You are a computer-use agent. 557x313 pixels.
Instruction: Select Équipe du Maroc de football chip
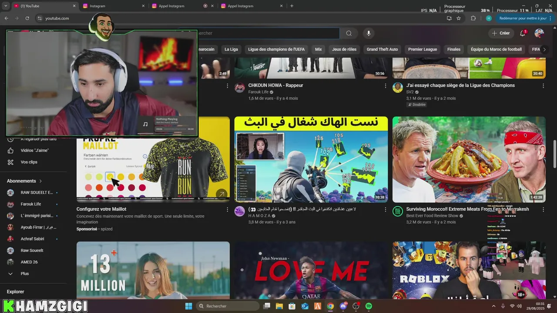(x=496, y=49)
